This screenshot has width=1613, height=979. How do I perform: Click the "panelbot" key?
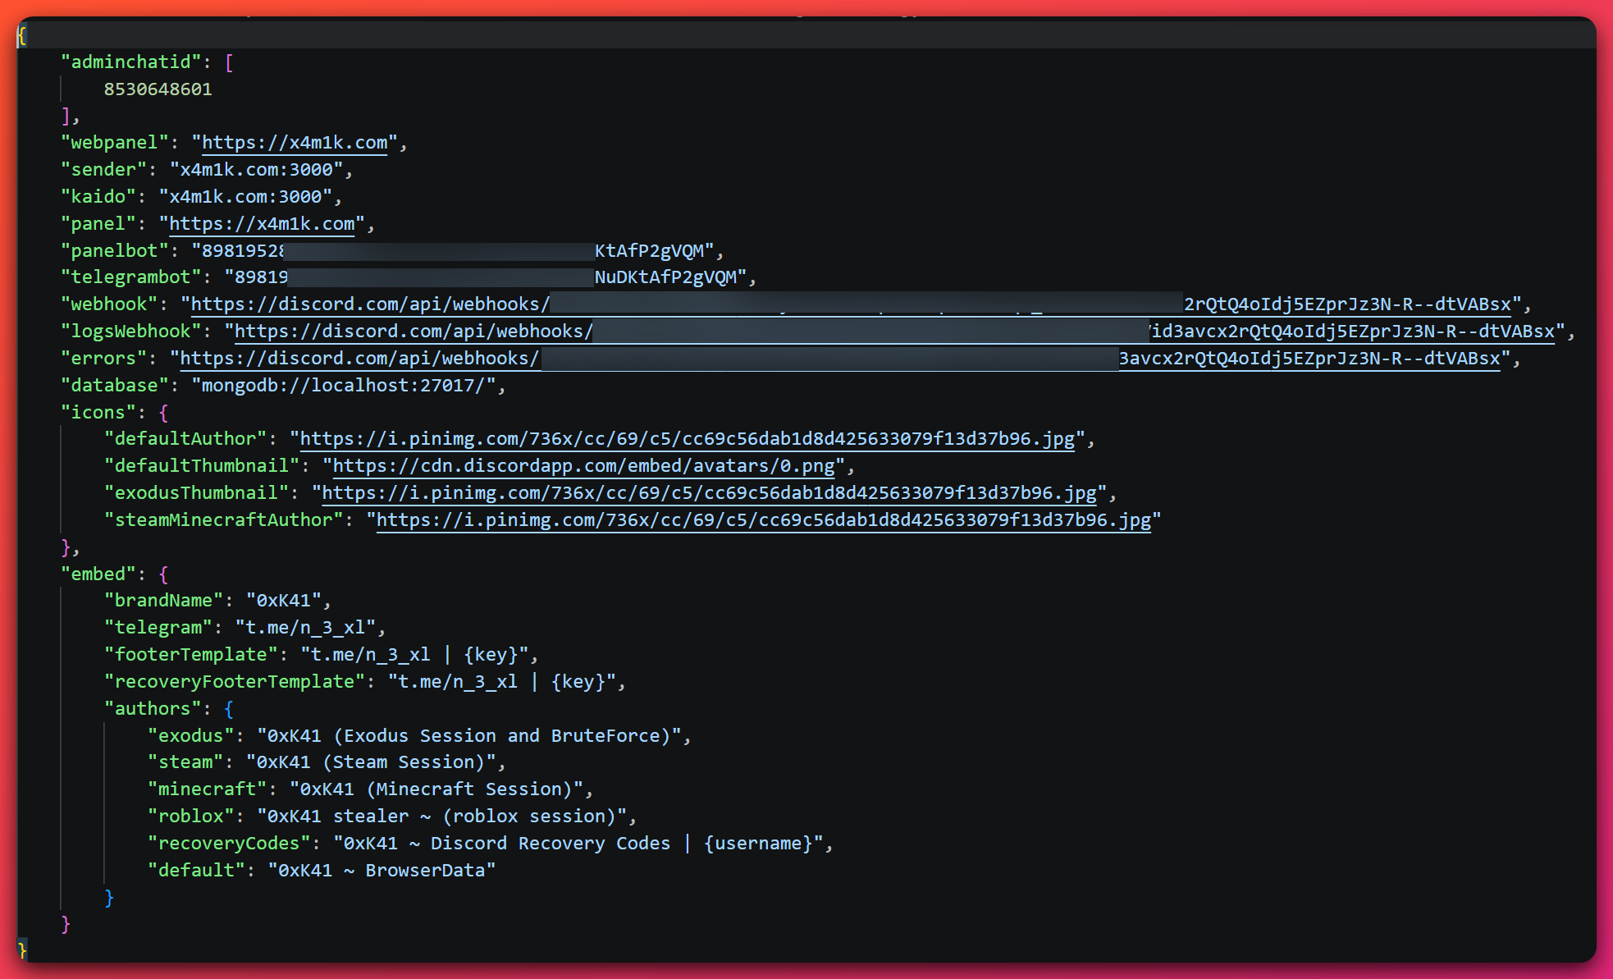(115, 251)
